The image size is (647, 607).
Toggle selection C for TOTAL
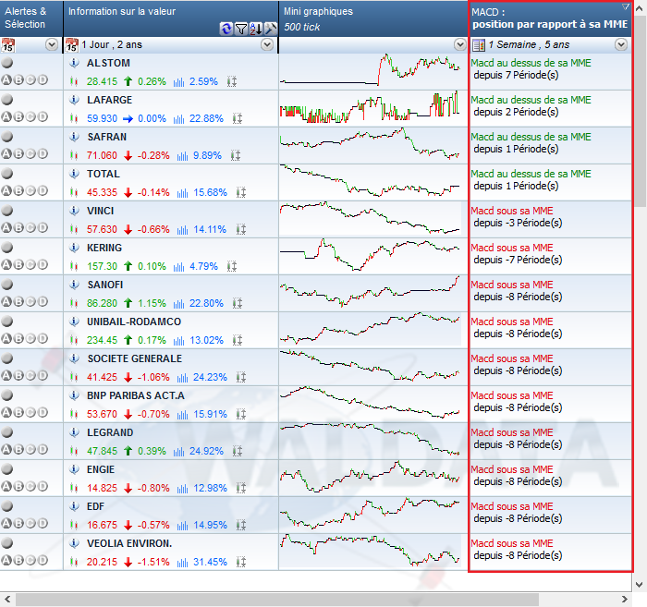(x=31, y=190)
